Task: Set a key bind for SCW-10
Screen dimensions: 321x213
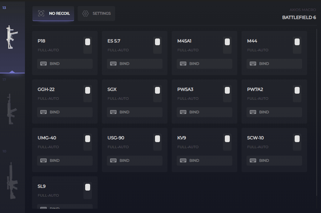Action: (x=274, y=161)
